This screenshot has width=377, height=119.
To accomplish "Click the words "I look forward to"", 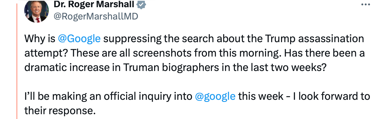I will (x=334, y=96).
